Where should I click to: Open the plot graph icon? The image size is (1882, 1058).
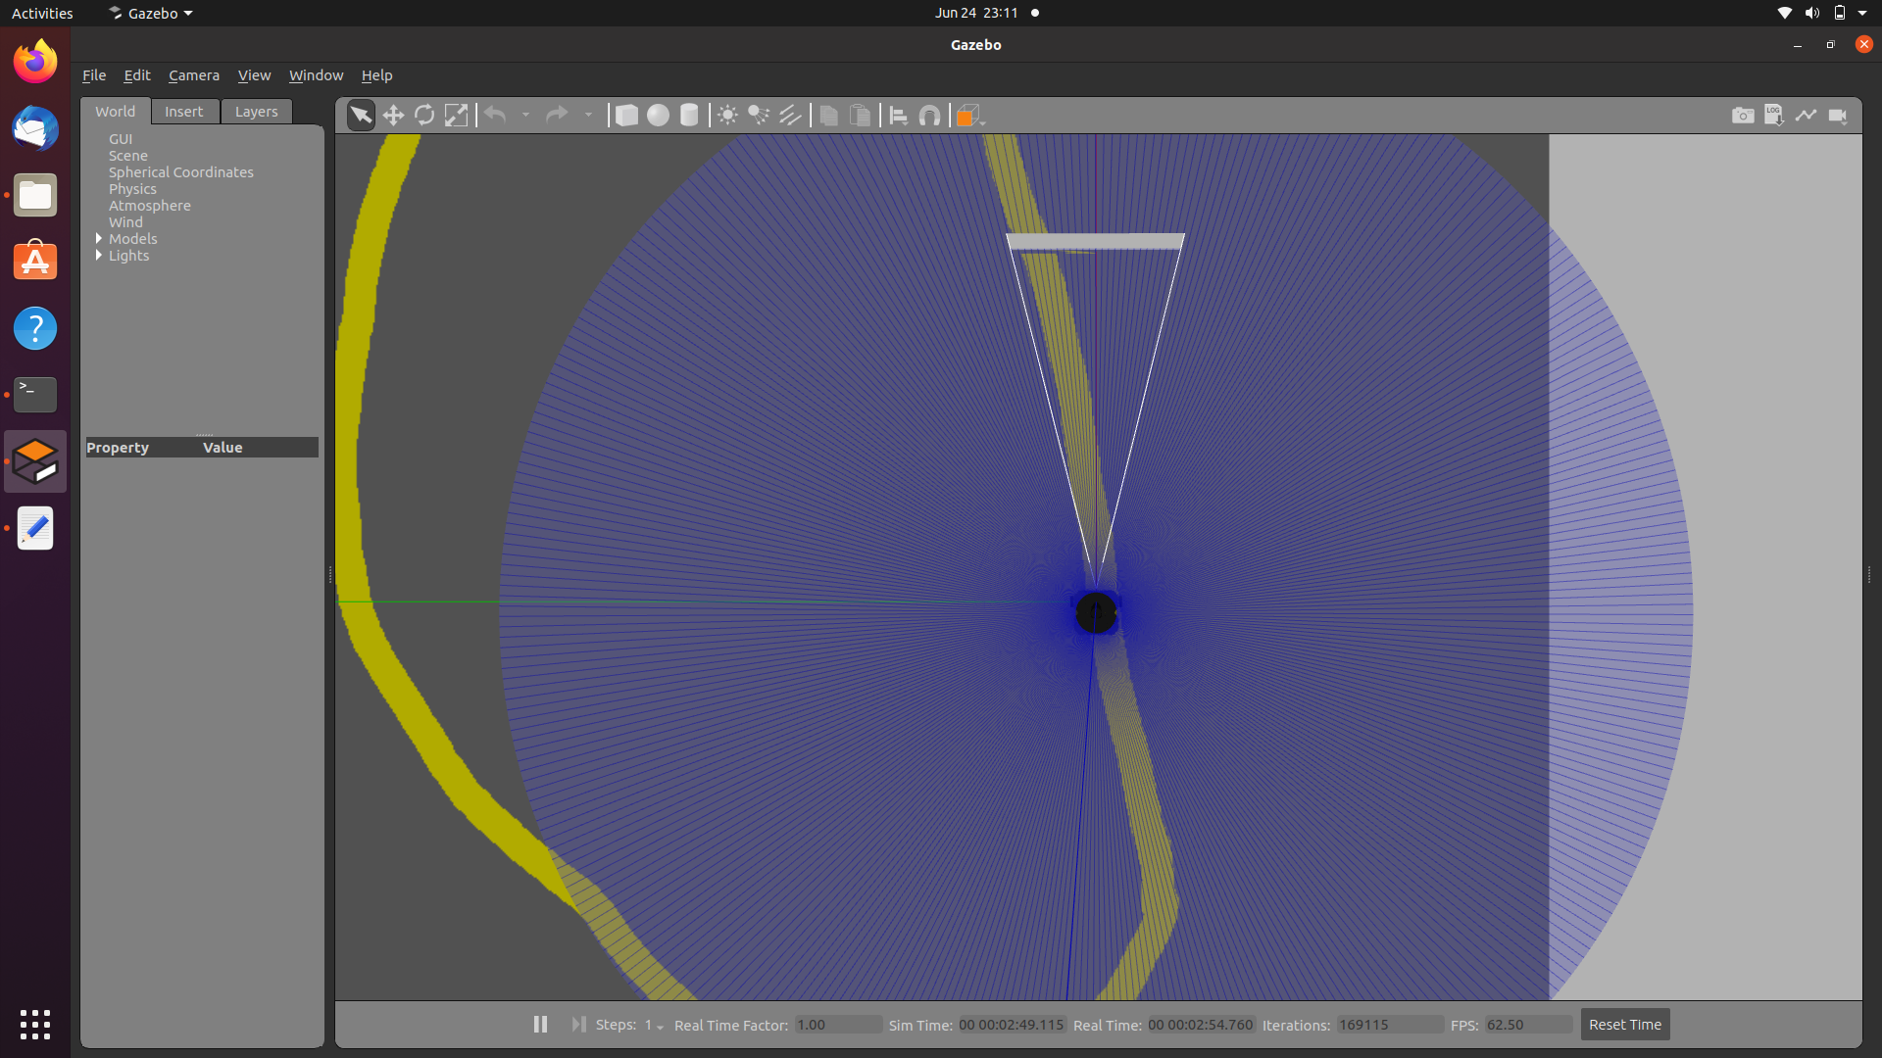1806,116
